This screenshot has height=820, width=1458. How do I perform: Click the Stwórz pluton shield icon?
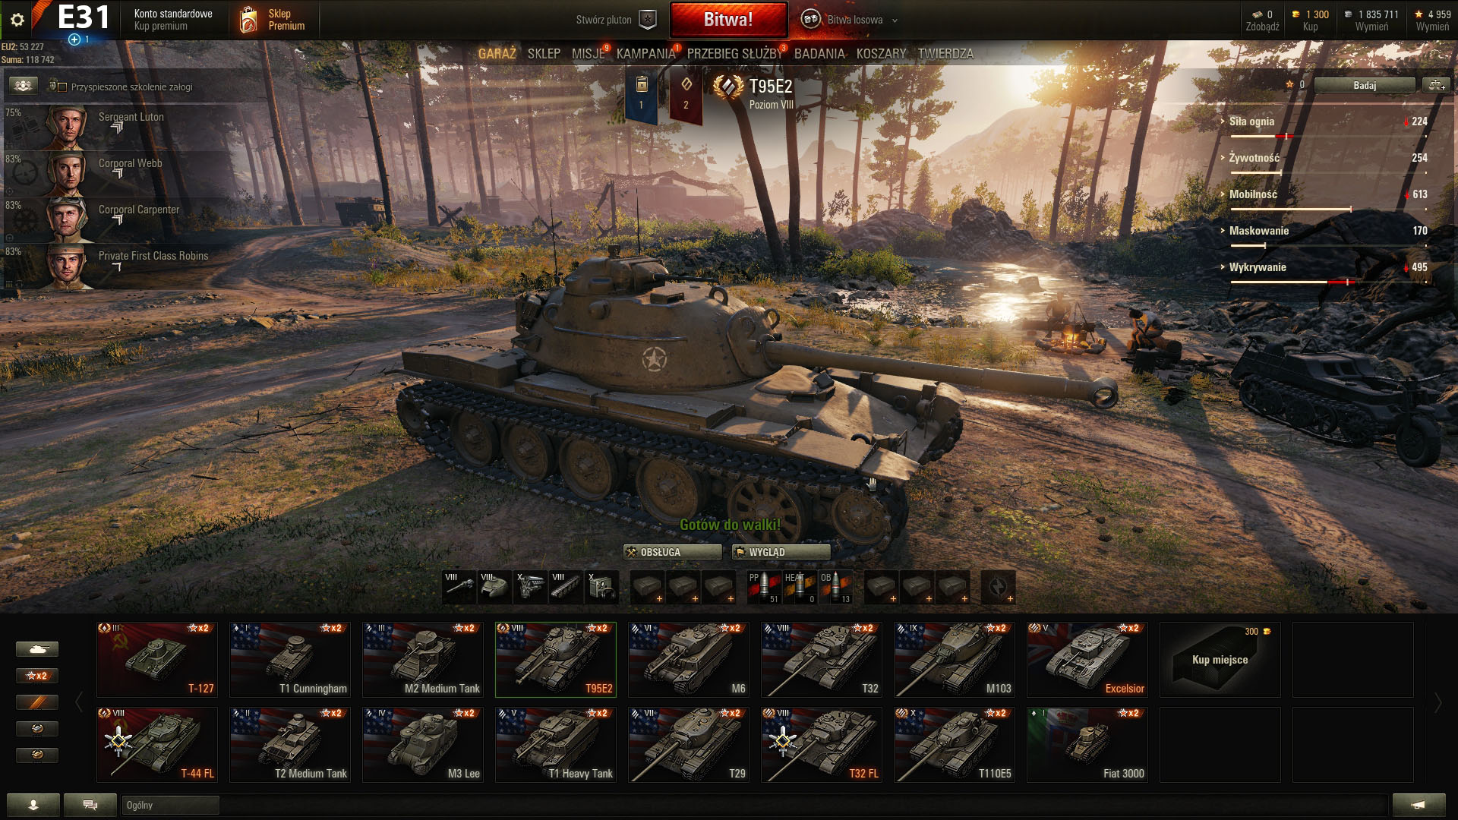click(647, 20)
